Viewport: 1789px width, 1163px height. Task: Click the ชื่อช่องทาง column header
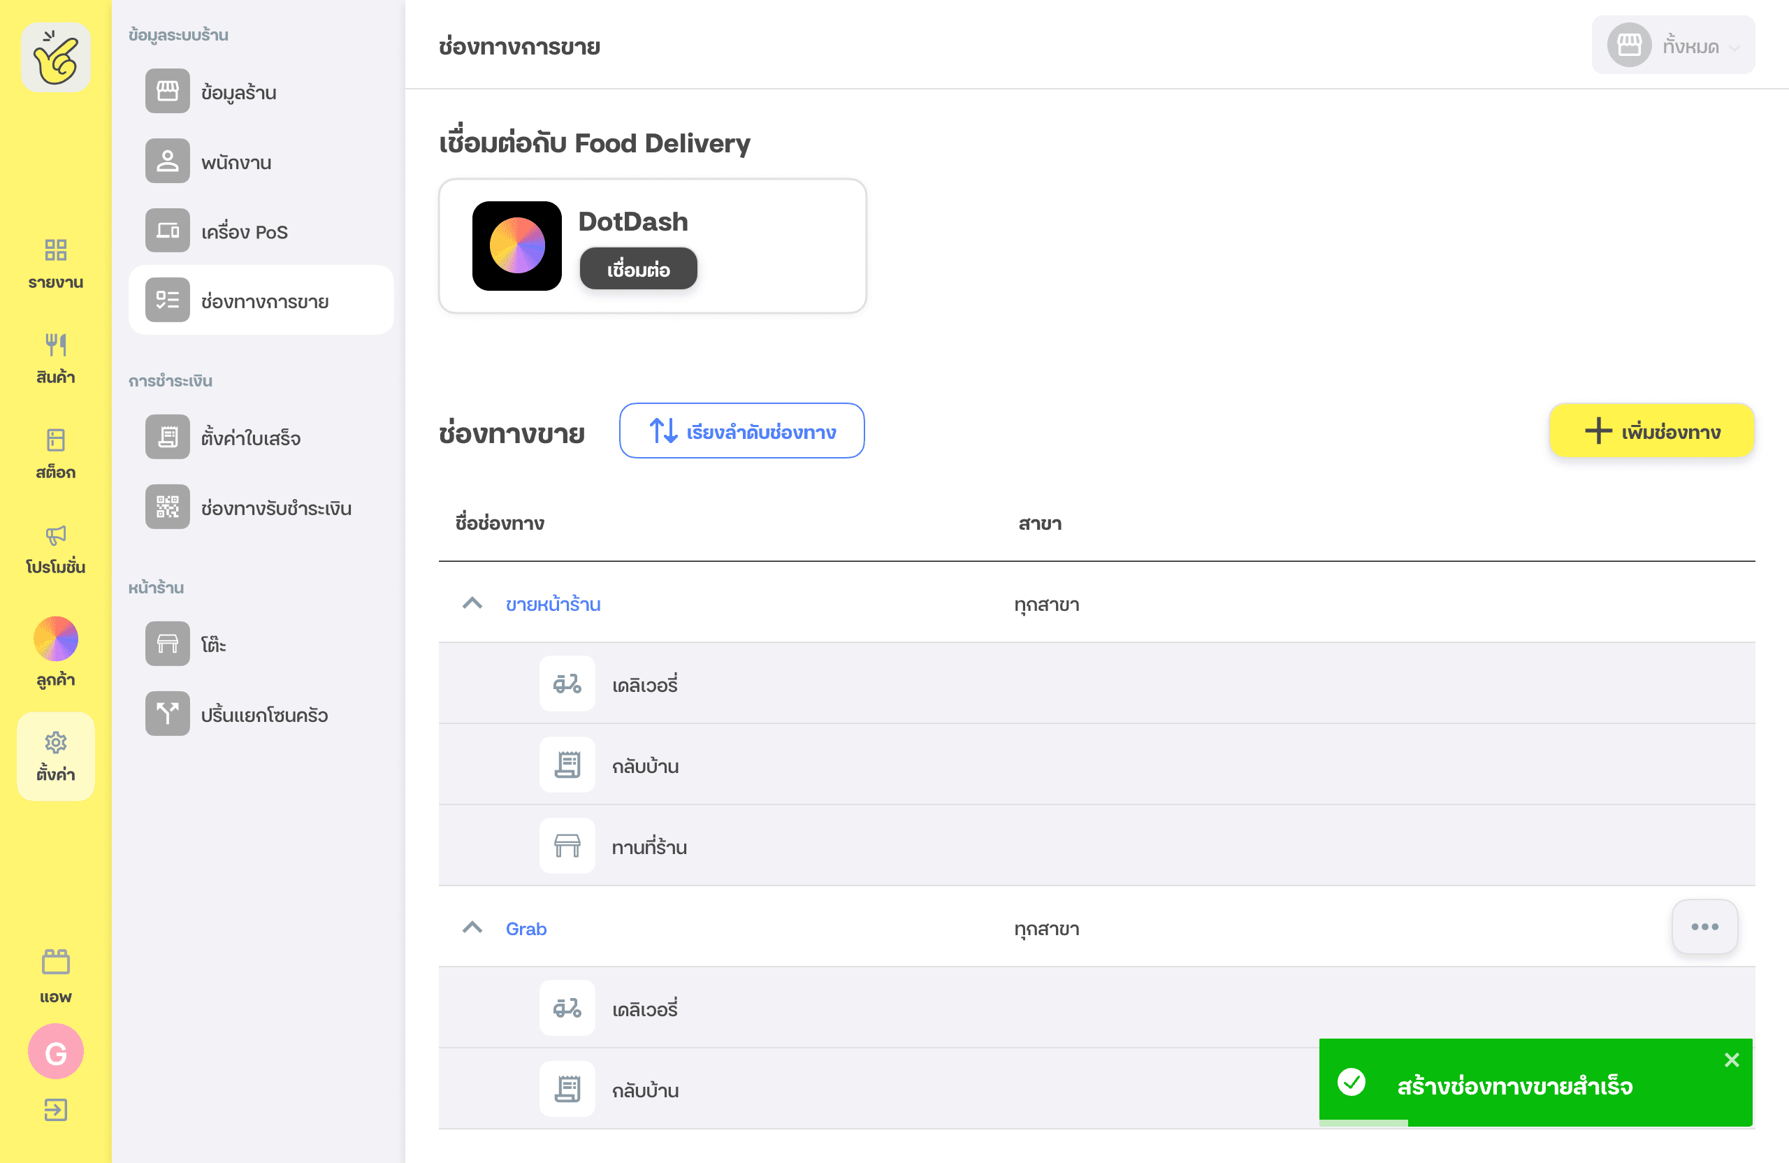[500, 523]
